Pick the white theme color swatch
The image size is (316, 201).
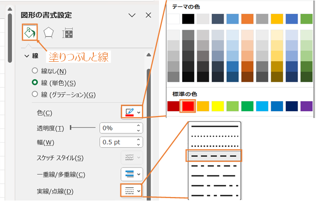tap(173, 19)
